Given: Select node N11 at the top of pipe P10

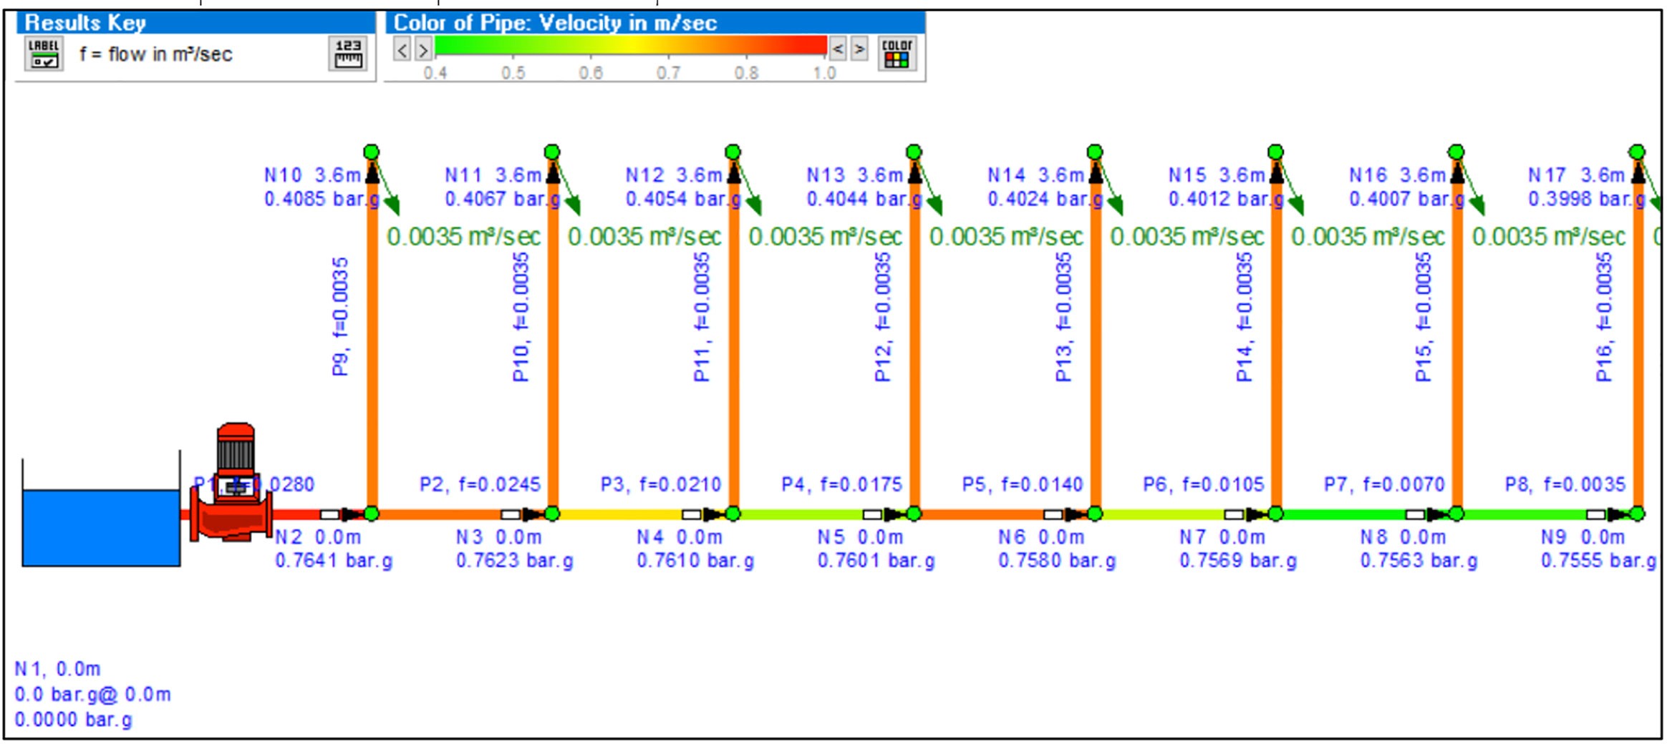Looking at the screenshot, I should (552, 152).
